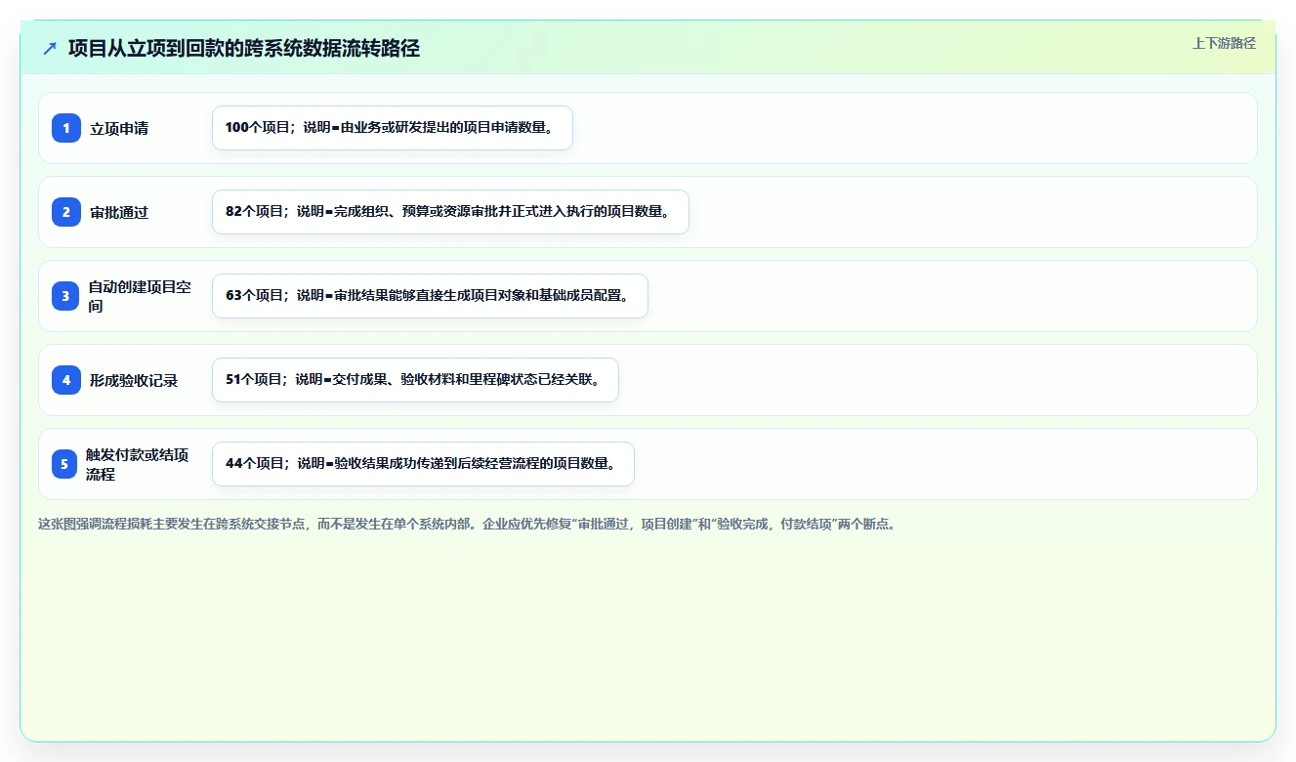Click the arrow icon beside the title
The image size is (1296, 762).
[x=50, y=49]
